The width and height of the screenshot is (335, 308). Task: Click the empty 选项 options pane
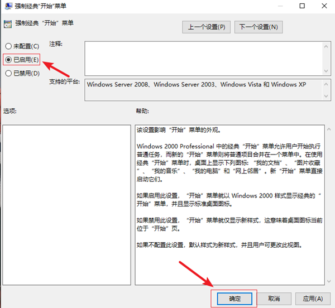[x=66, y=205]
